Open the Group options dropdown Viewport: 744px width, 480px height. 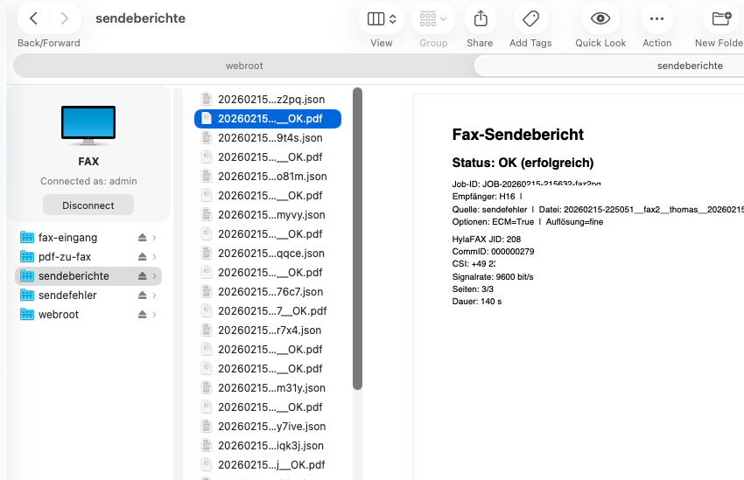432,18
